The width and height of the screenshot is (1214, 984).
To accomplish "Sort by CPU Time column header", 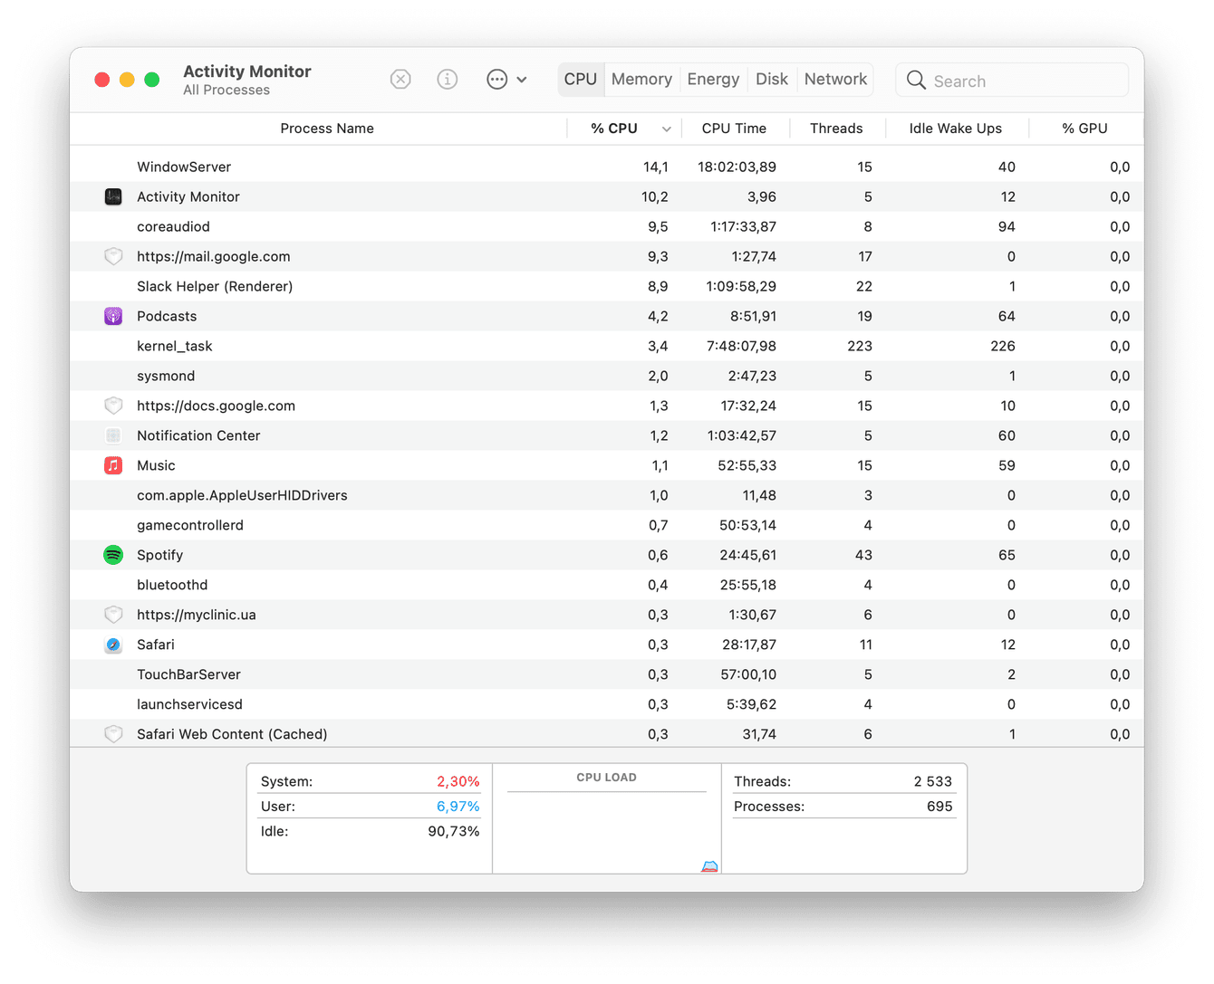I will click(x=734, y=129).
